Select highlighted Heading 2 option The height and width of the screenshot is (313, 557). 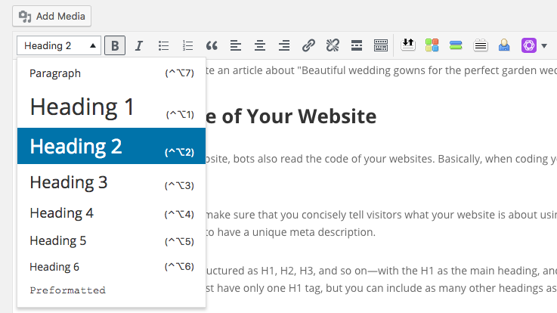(112, 146)
